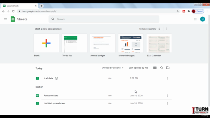
Task: Click the red extension icon
Action: tap(184, 11)
